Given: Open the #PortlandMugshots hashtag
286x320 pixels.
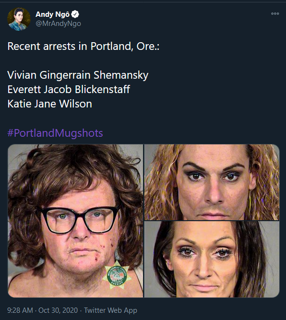Looking at the screenshot, I should tap(55, 133).
